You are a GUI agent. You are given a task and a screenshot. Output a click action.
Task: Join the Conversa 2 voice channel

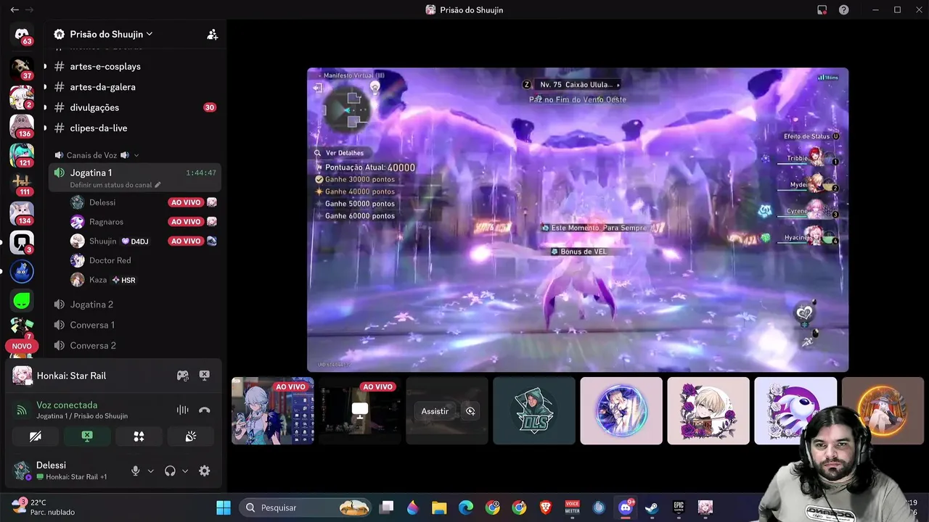click(93, 345)
